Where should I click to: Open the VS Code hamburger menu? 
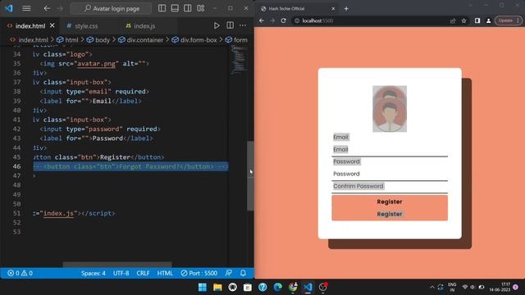(x=26, y=8)
